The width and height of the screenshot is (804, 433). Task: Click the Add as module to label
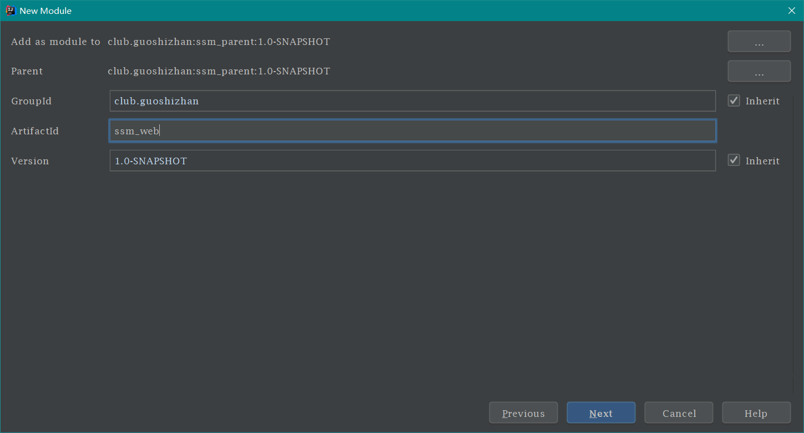[55, 42]
